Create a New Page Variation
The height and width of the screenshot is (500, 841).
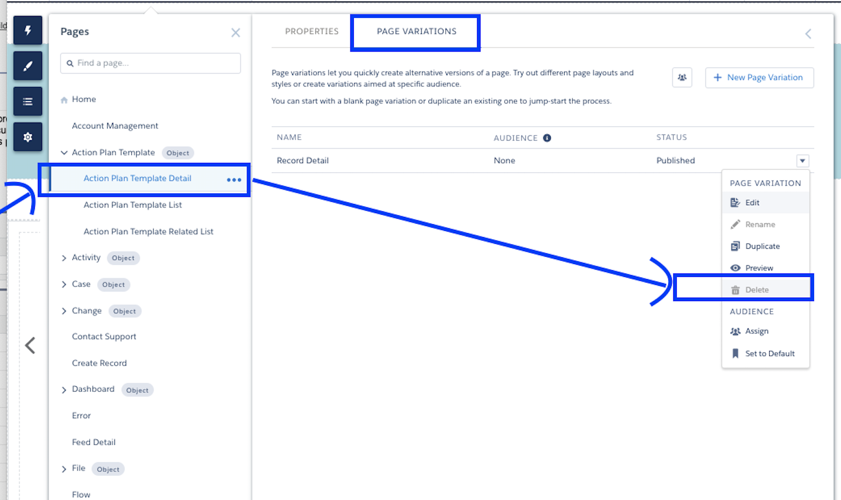pyautogui.click(x=760, y=77)
